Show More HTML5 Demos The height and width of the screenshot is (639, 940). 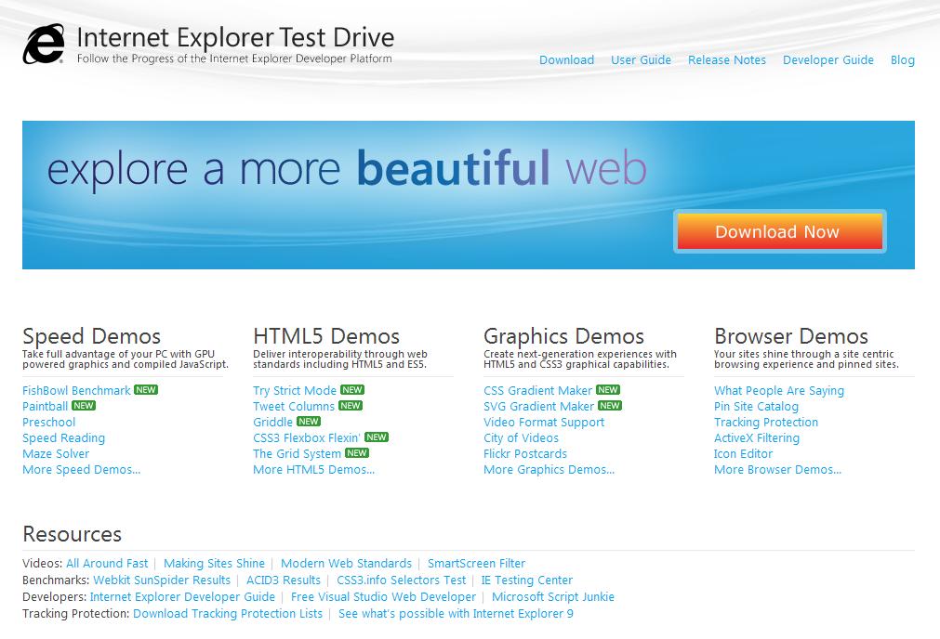(x=313, y=470)
